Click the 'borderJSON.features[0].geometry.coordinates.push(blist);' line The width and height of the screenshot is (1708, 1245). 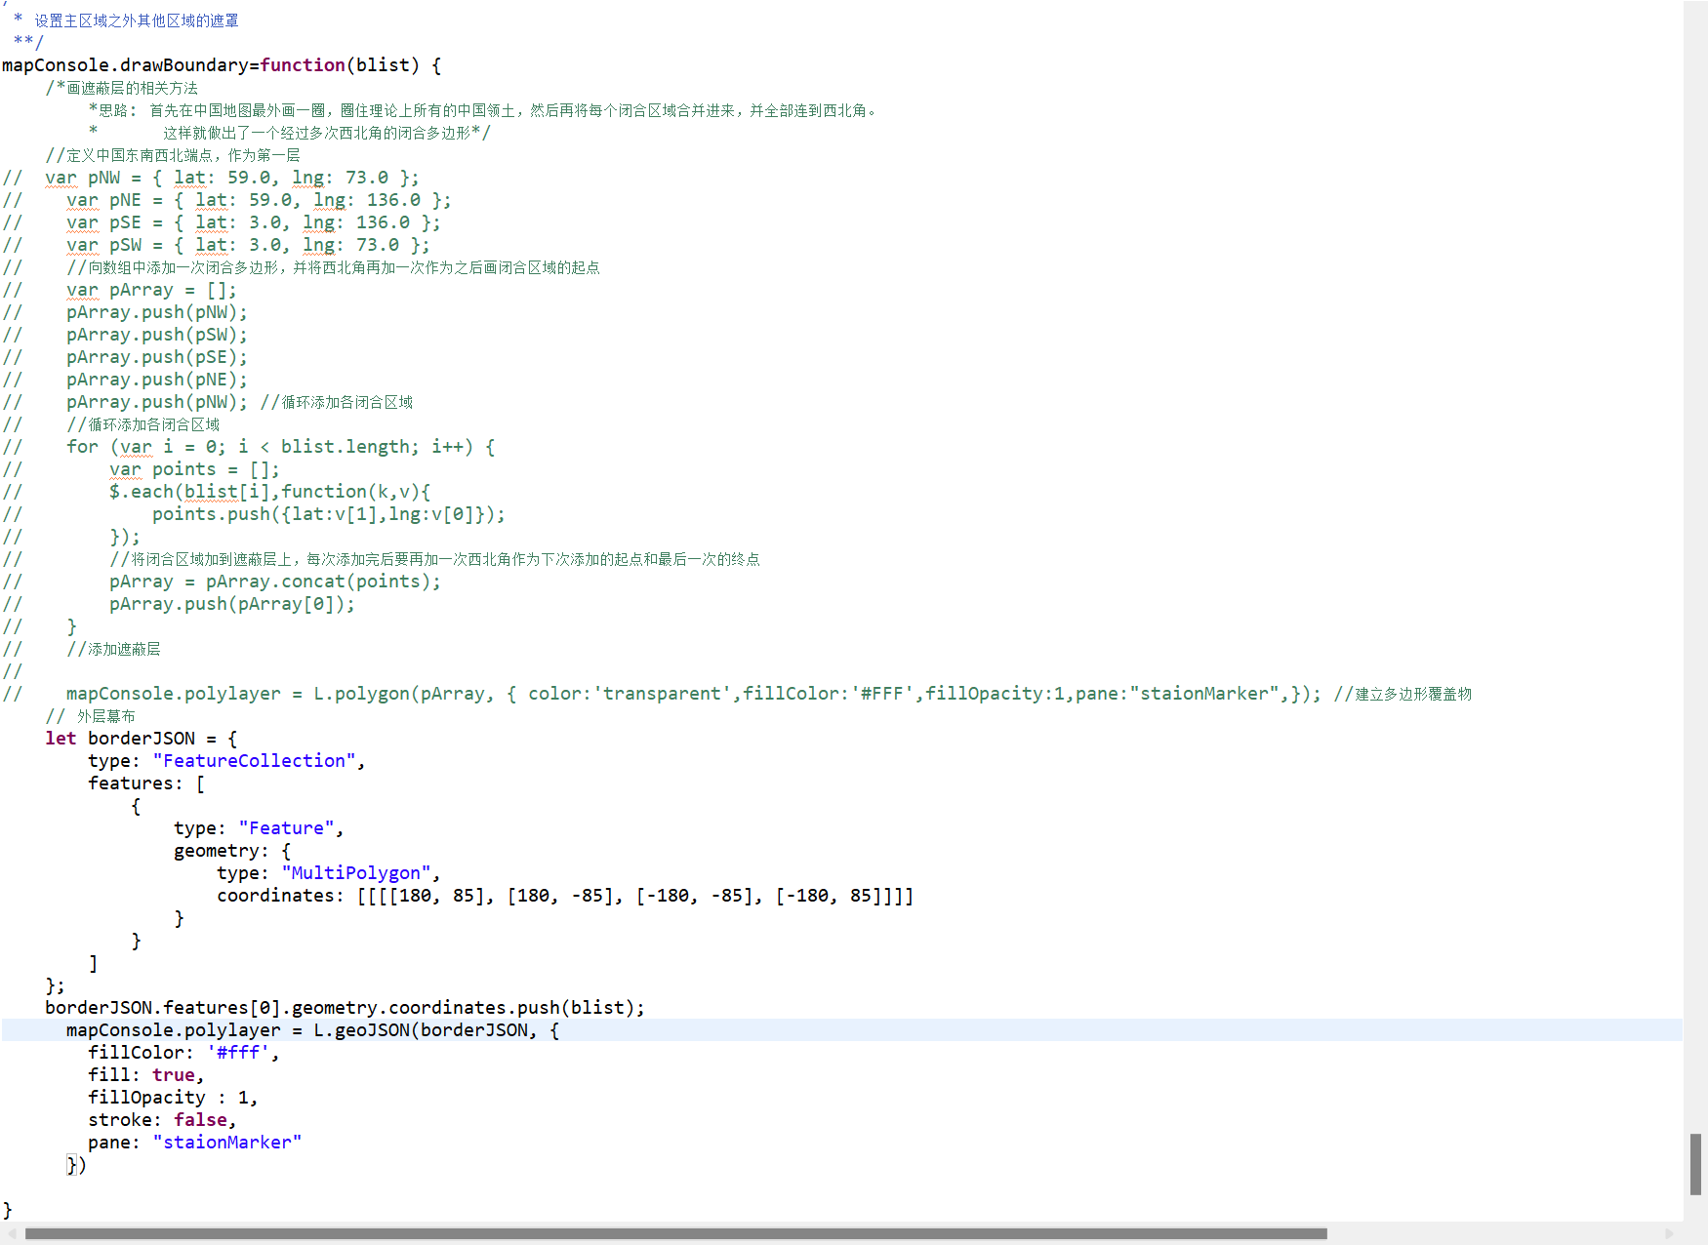345,1008
